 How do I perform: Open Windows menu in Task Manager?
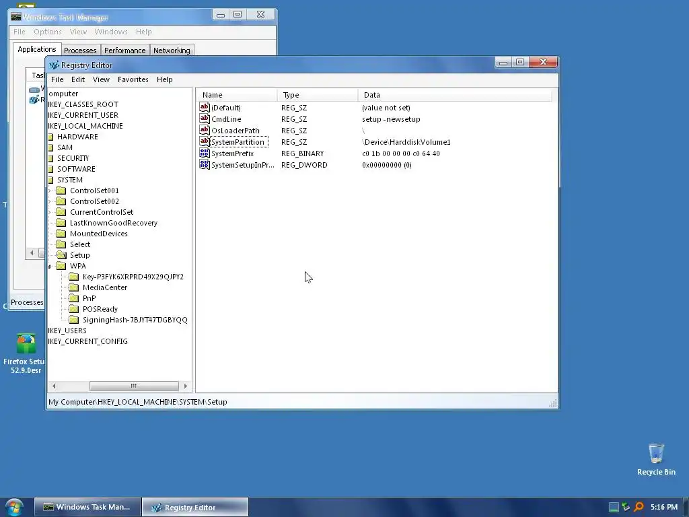click(x=111, y=32)
